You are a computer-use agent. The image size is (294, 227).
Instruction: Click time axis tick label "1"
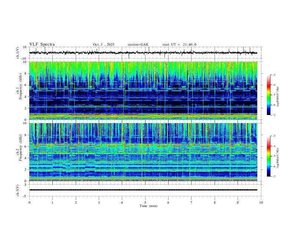click(52, 203)
